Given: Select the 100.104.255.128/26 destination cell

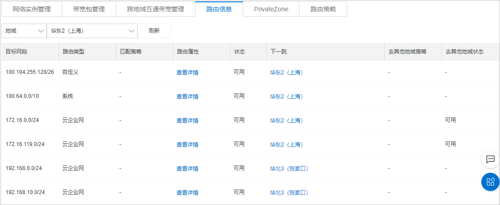Looking at the screenshot, I should pos(29,72).
